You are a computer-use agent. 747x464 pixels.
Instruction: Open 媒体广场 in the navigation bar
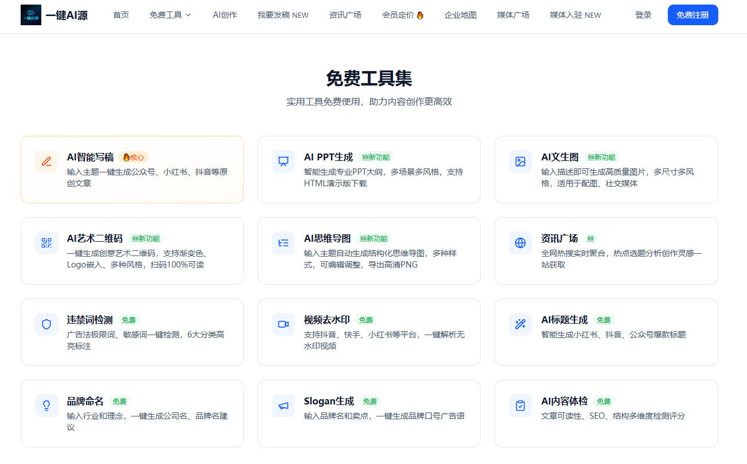513,15
